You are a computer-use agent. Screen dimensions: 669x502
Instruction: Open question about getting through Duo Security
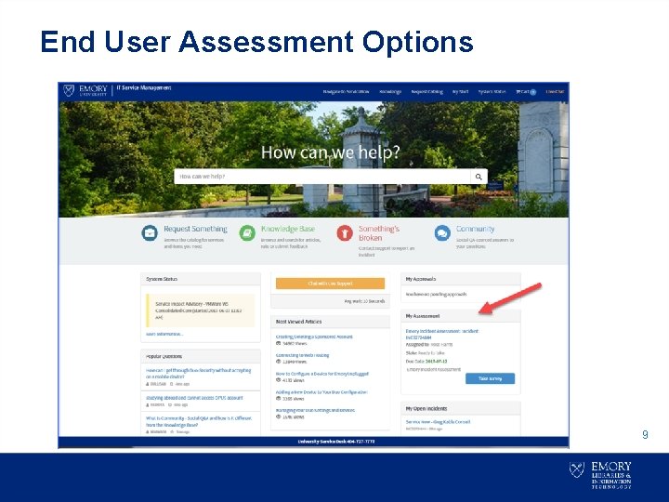pyautogui.click(x=199, y=374)
